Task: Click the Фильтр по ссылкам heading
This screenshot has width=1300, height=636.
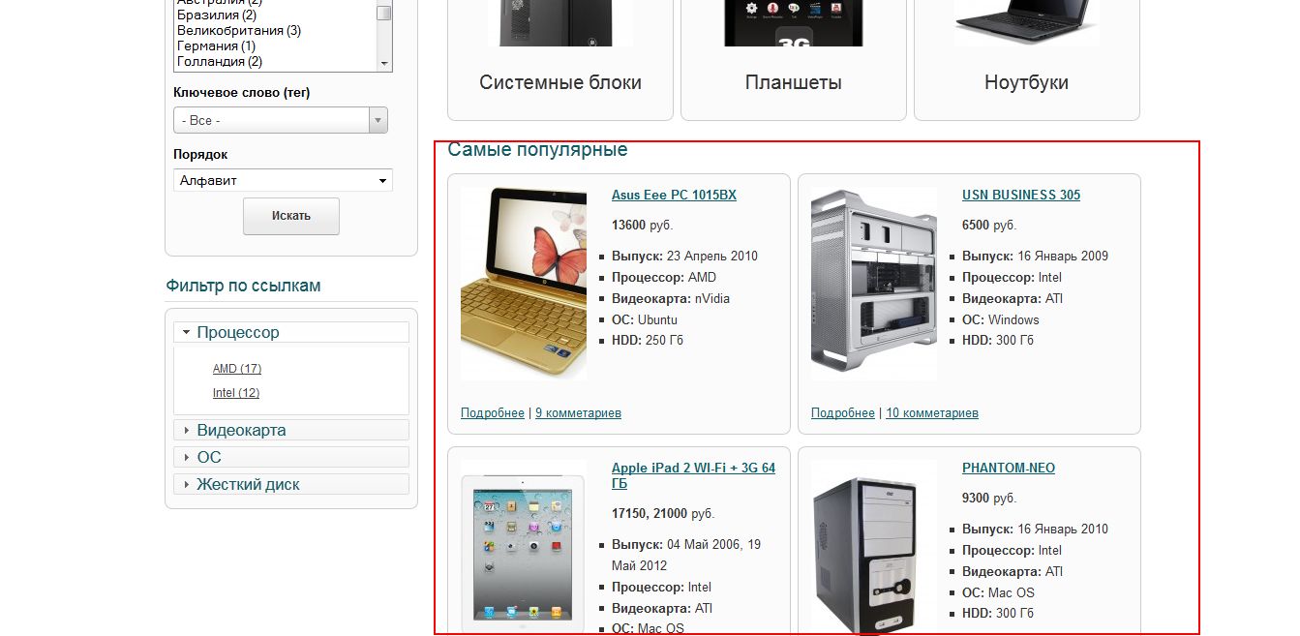Action: point(243,286)
